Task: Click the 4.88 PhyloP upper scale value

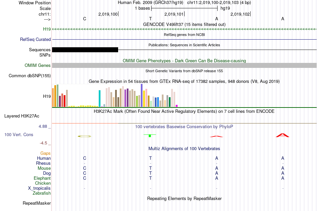Action: click(43, 126)
